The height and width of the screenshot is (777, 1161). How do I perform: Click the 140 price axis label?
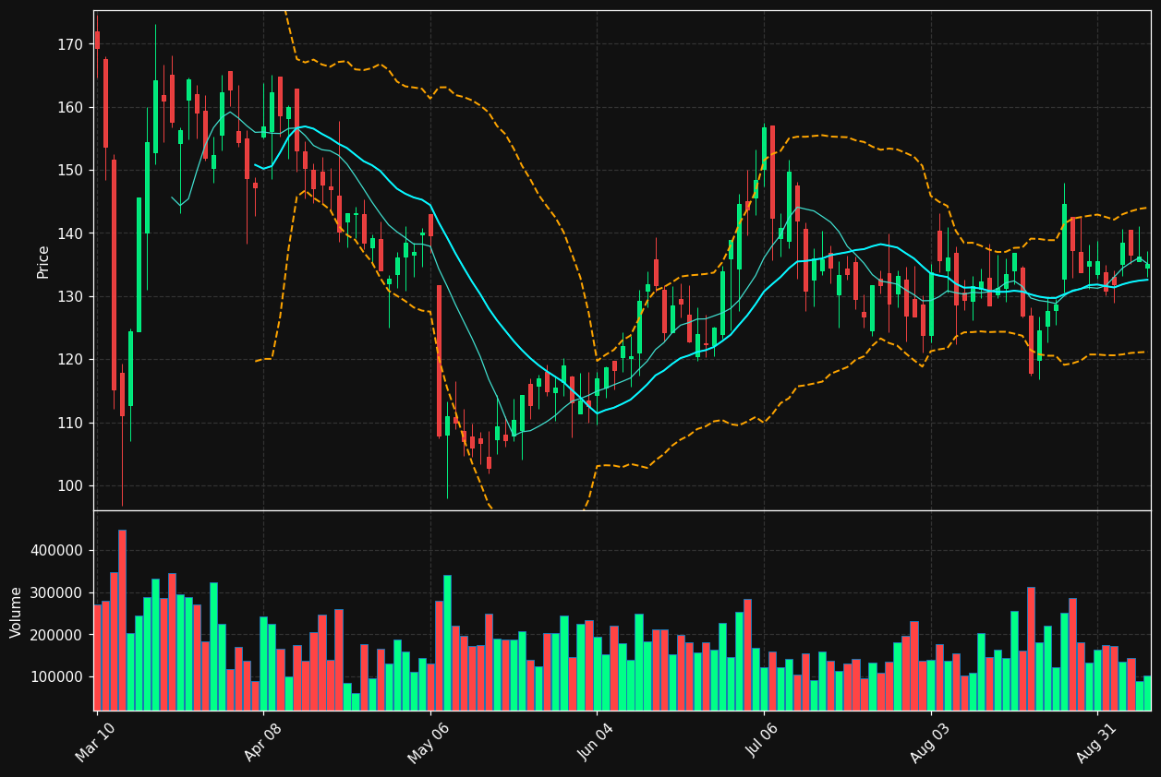click(x=72, y=233)
